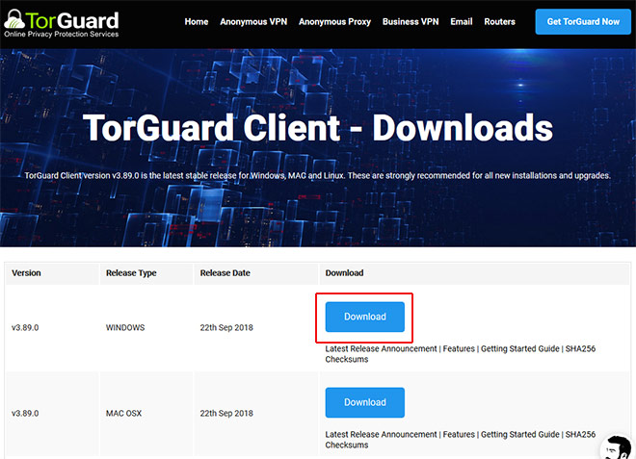The width and height of the screenshot is (636, 459).
Task: Open Latest Release Announcement for Windows
Action: click(x=381, y=348)
